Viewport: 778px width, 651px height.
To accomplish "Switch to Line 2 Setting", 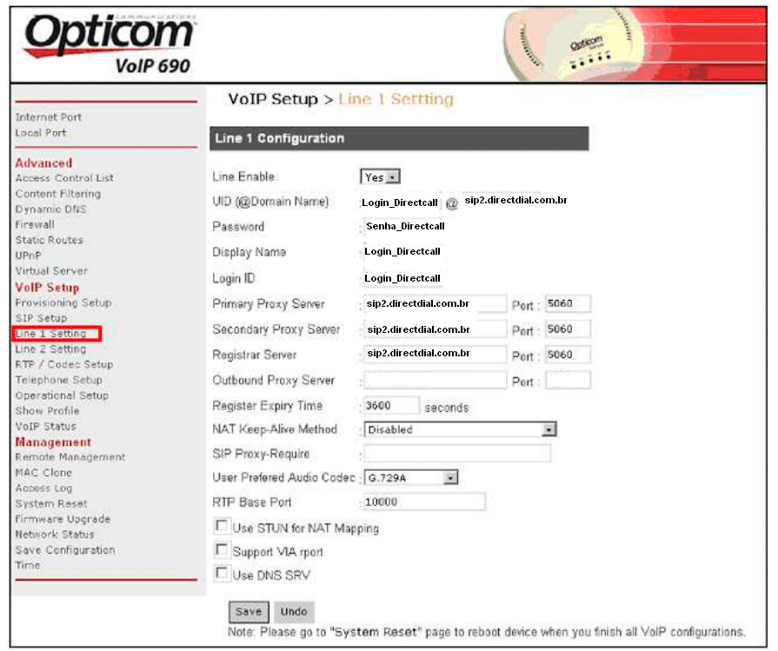I will pyautogui.click(x=50, y=349).
